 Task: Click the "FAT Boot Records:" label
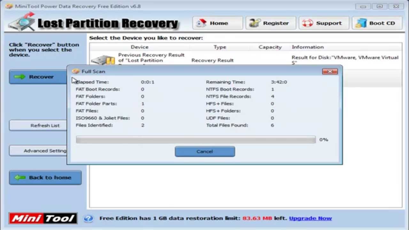(x=98, y=89)
